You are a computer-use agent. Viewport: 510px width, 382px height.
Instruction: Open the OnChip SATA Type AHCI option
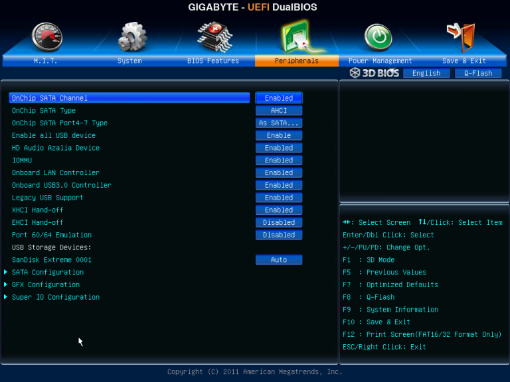tap(279, 111)
